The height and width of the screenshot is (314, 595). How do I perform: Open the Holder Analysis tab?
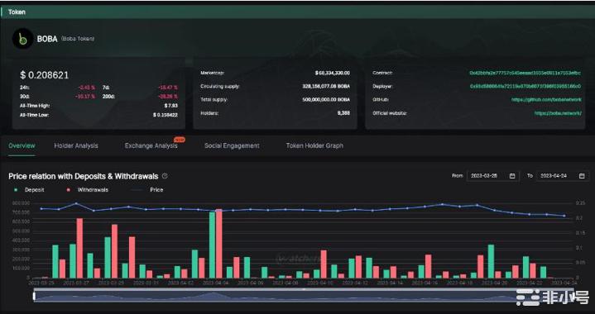click(76, 145)
